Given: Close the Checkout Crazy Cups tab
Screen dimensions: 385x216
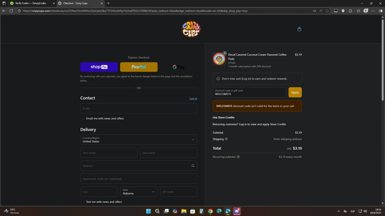Looking at the screenshot, I should pos(102,3).
